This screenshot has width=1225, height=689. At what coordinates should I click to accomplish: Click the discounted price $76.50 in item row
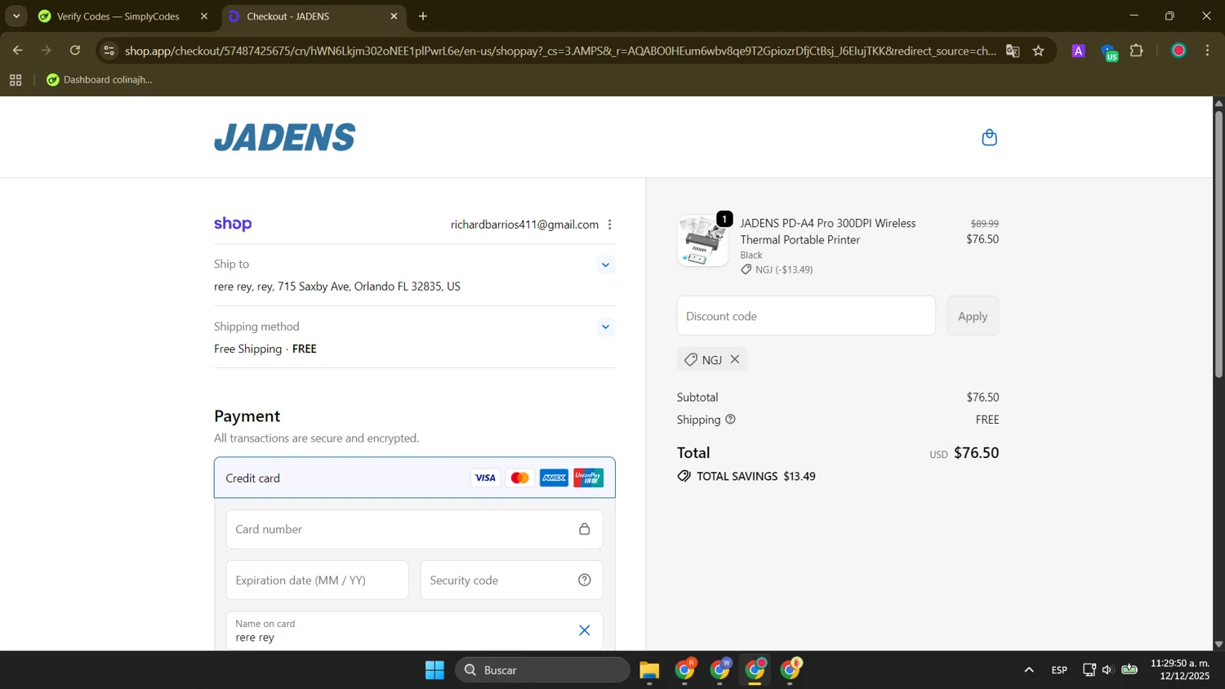click(982, 239)
